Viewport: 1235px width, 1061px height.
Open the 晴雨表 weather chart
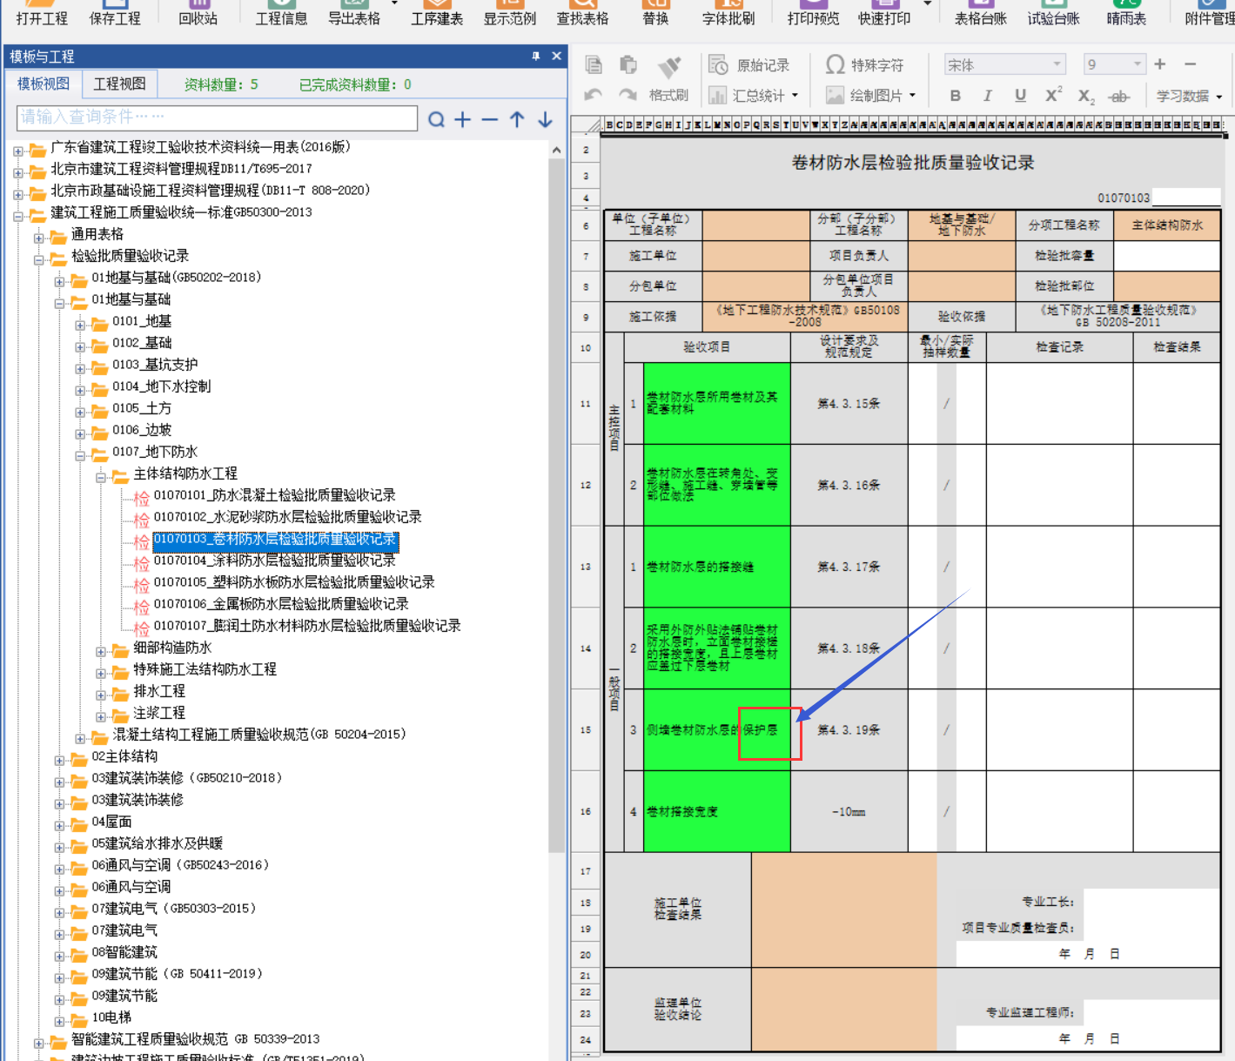click(x=1126, y=13)
